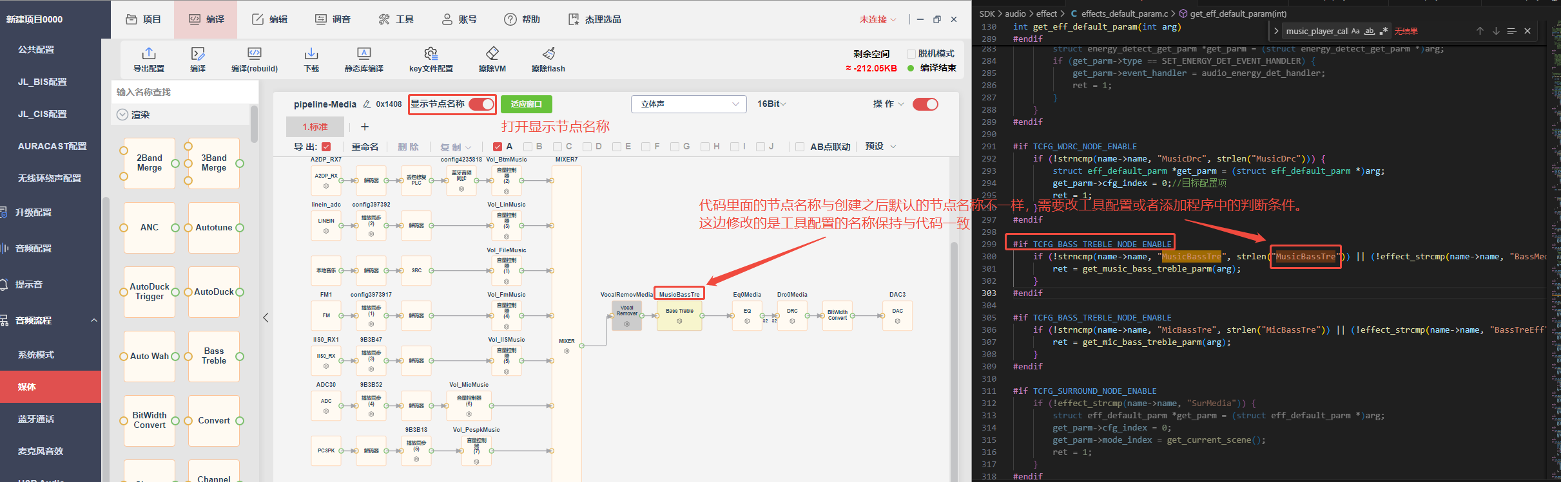Click the pencil icon beside pipeline-Media

367,104
